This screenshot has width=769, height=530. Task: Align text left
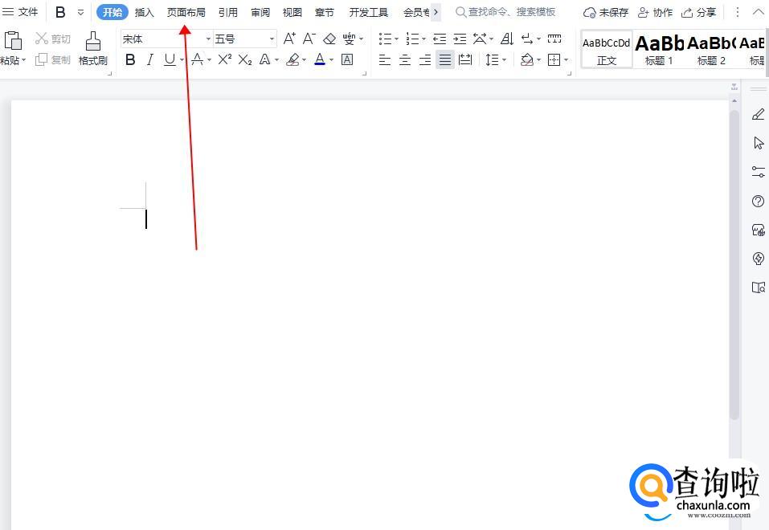pos(385,59)
